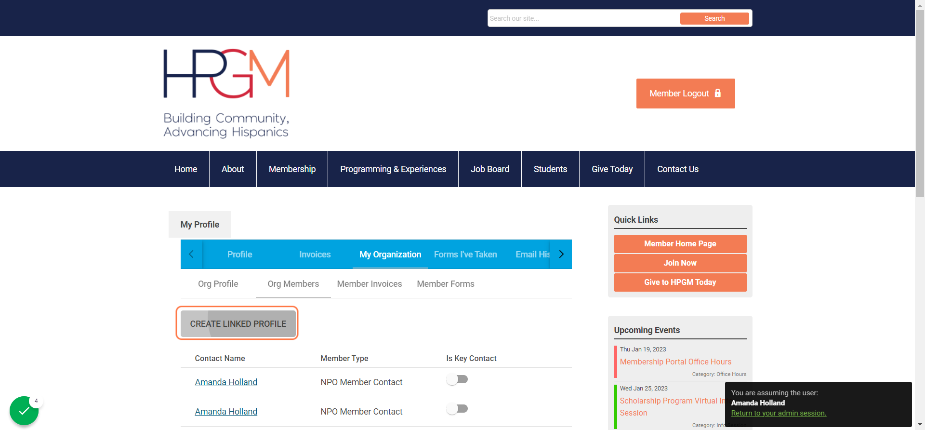The height and width of the screenshot is (430, 925).
Task: Toggle Is Key Contact for second Amanda Holland
Action: (x=457, y=409)
